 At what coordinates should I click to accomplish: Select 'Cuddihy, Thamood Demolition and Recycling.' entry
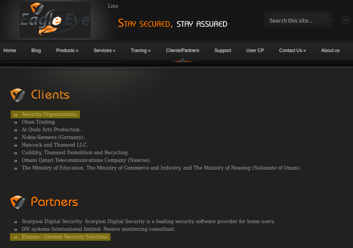click(75, 153)
